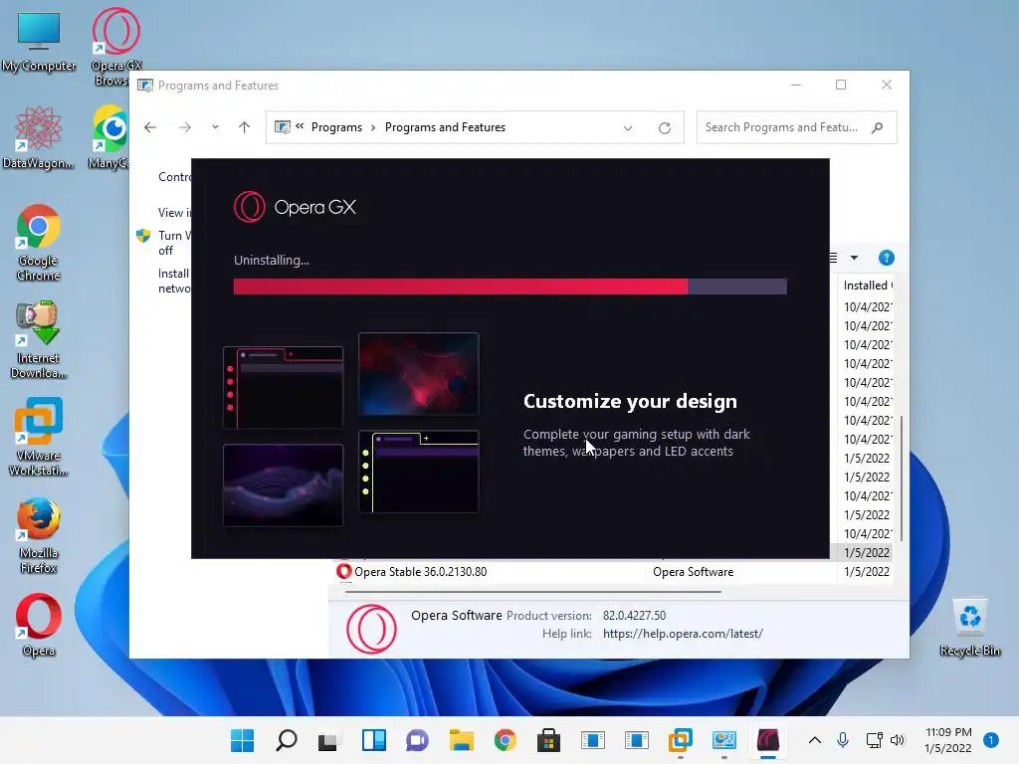Open Widgets from the taskbar
This screenshot has width=1019, height=764.
pyautogui.click(x=374, y=740)
